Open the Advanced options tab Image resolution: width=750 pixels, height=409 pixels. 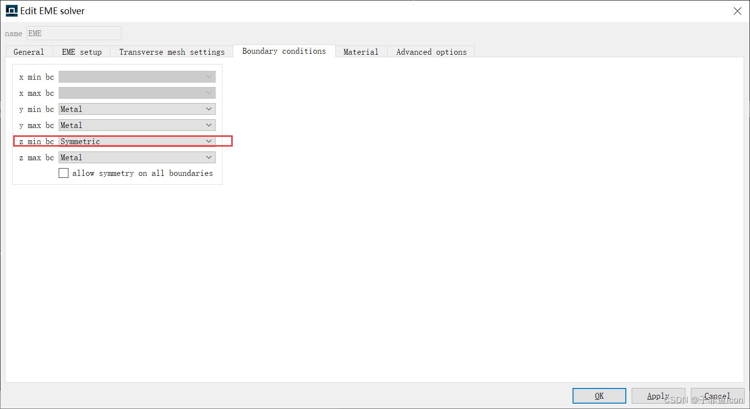pyautogui.click(x=431, y=52)
